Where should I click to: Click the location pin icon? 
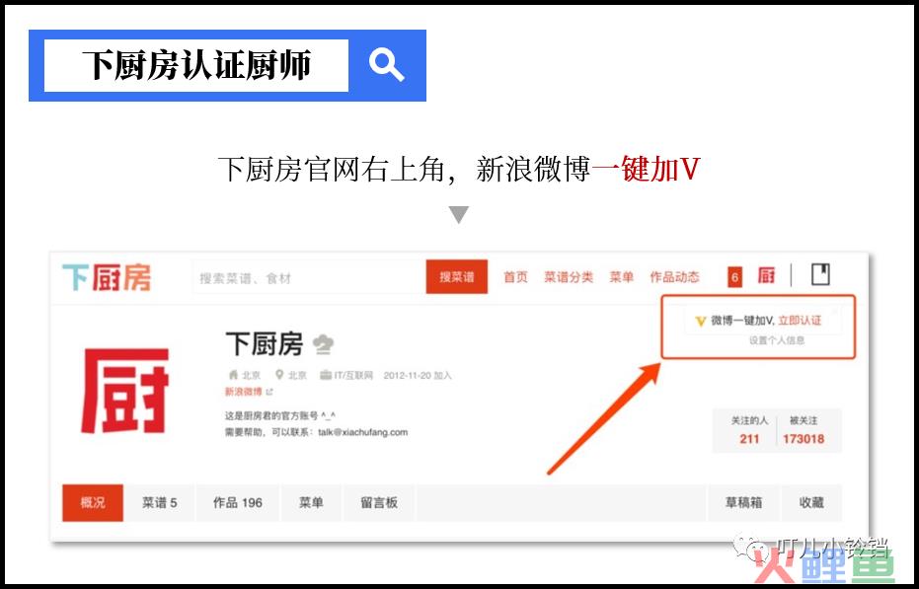[279, 375]
